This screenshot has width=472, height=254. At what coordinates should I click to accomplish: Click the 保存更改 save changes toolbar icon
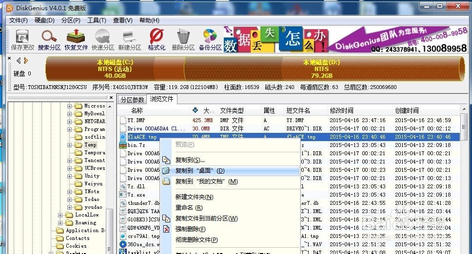click(22, 39)
